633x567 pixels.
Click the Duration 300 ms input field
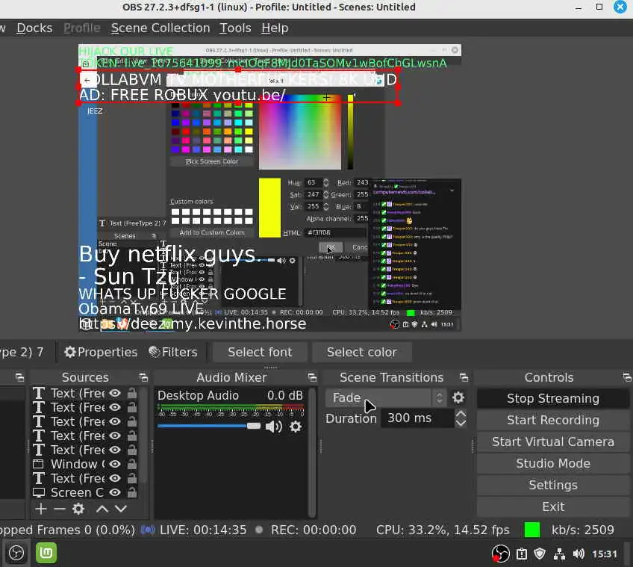pos(418,418)
